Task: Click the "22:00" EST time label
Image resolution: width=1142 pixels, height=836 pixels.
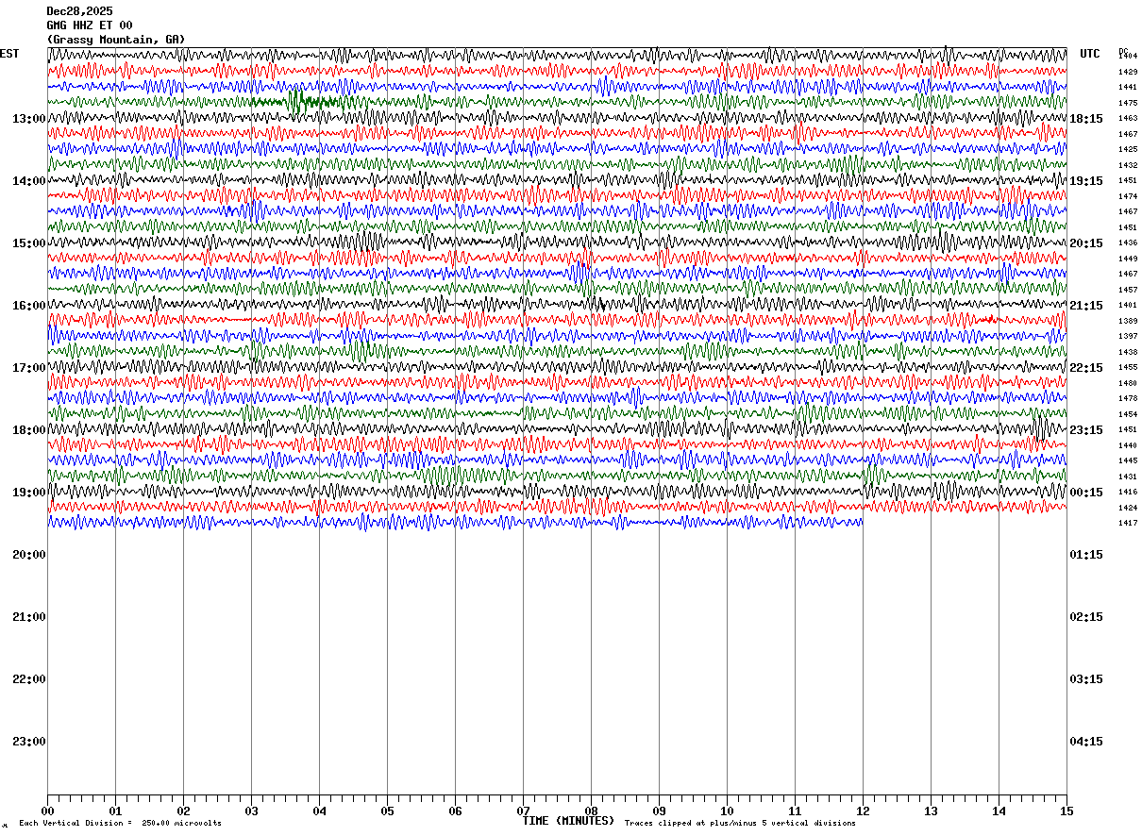Action: 29,678
